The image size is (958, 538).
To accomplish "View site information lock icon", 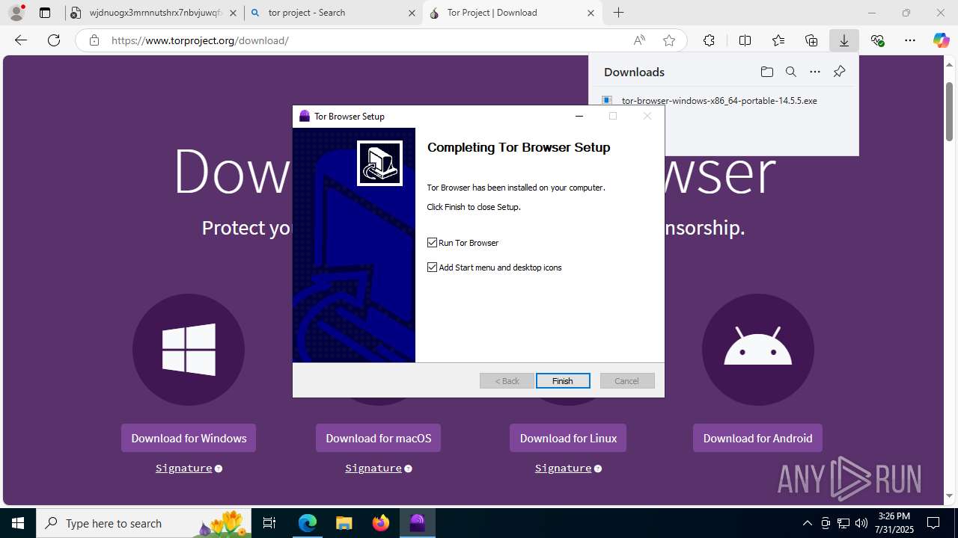I will 94,40.
